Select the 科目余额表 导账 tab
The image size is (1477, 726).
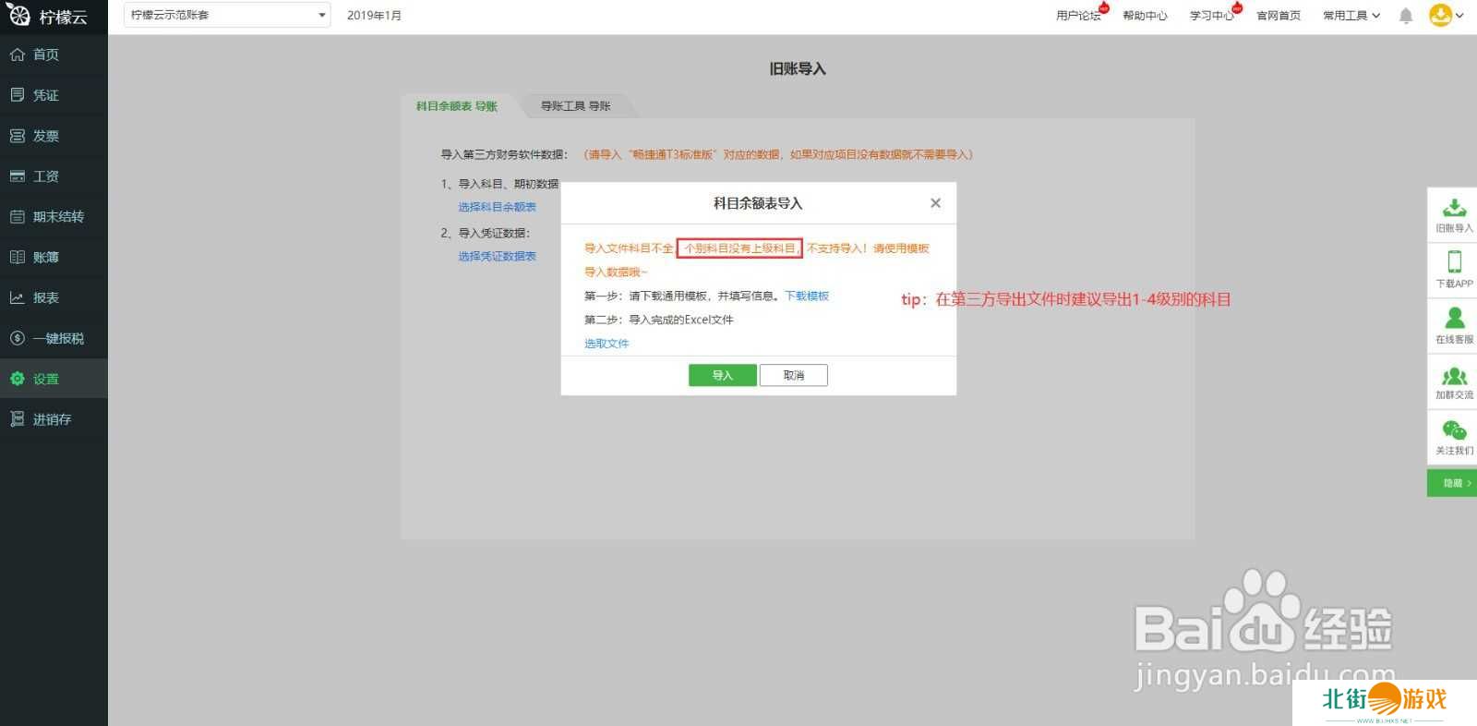(456, 106)
